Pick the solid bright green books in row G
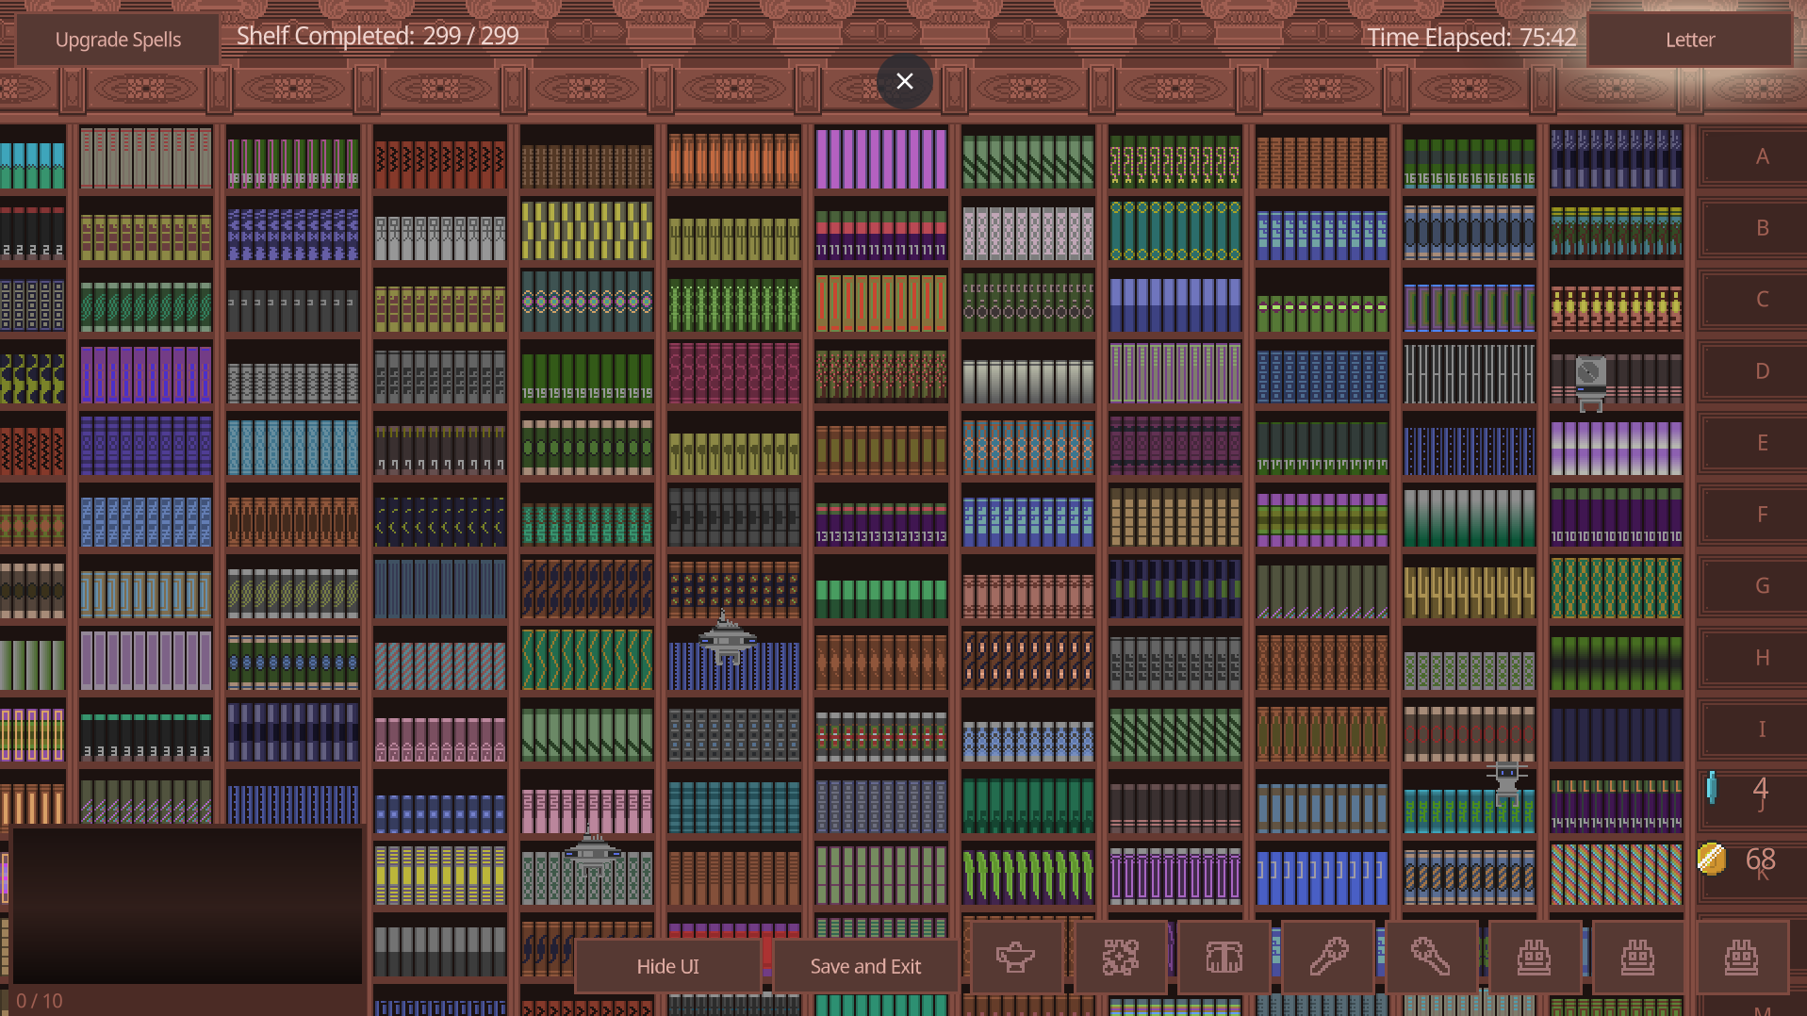1807x1016 pixels. pos(880,599)
